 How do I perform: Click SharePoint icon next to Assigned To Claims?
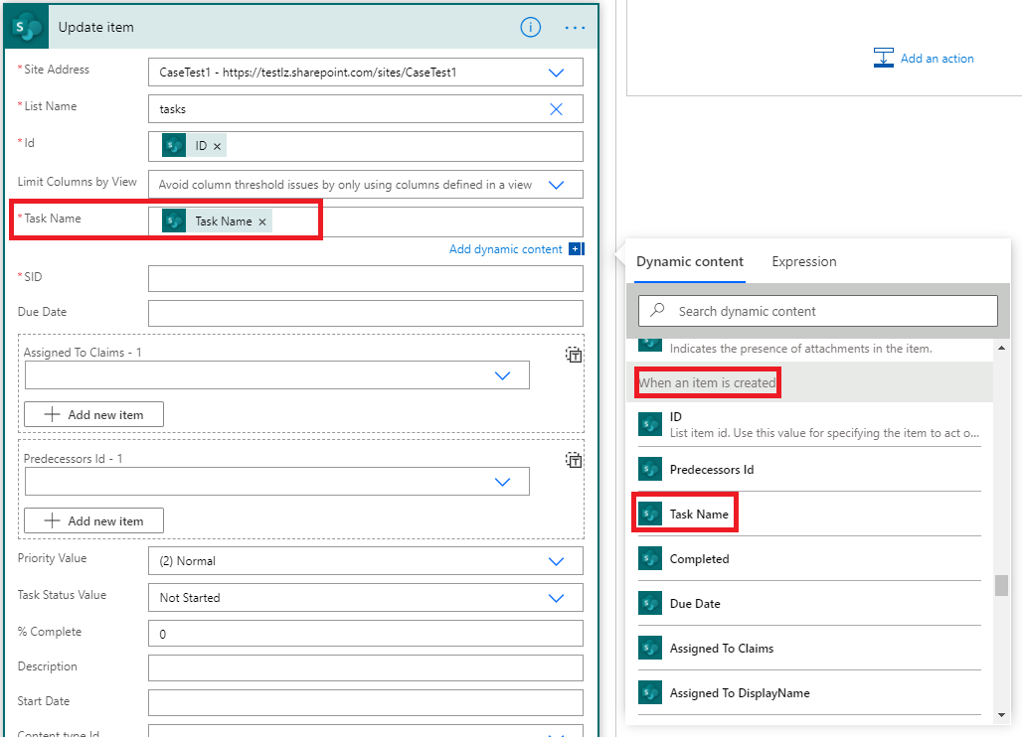pos(650,649)
